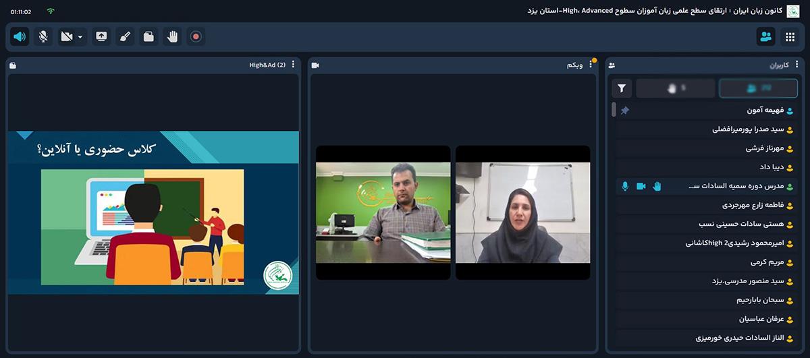This screenshot has width=810, height=358.
Task: Click the connection signal indicator
Action: (51, 11)
